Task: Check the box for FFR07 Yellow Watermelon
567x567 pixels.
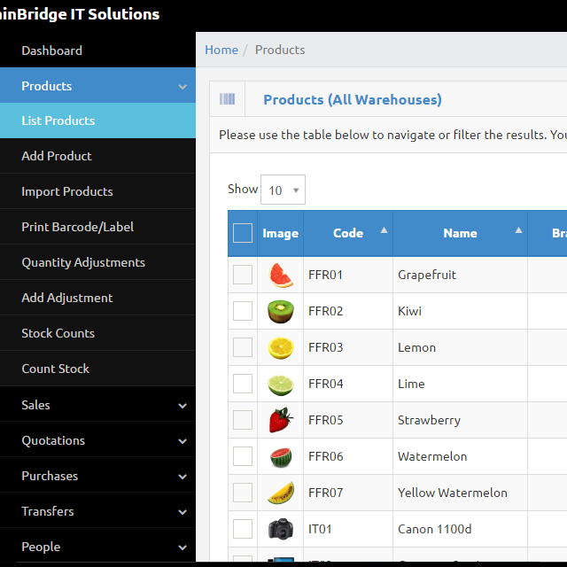Action: [243, 493]
